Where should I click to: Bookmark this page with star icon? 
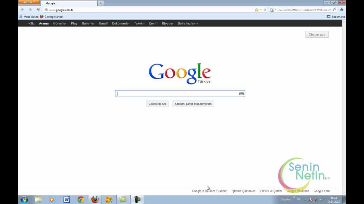(x=257, y=10)
